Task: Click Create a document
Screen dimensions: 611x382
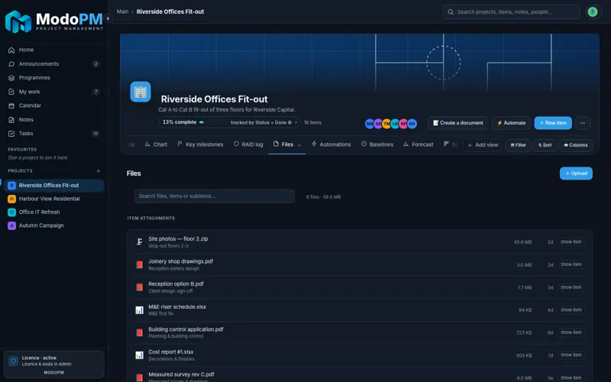Action: pos(457,123)
